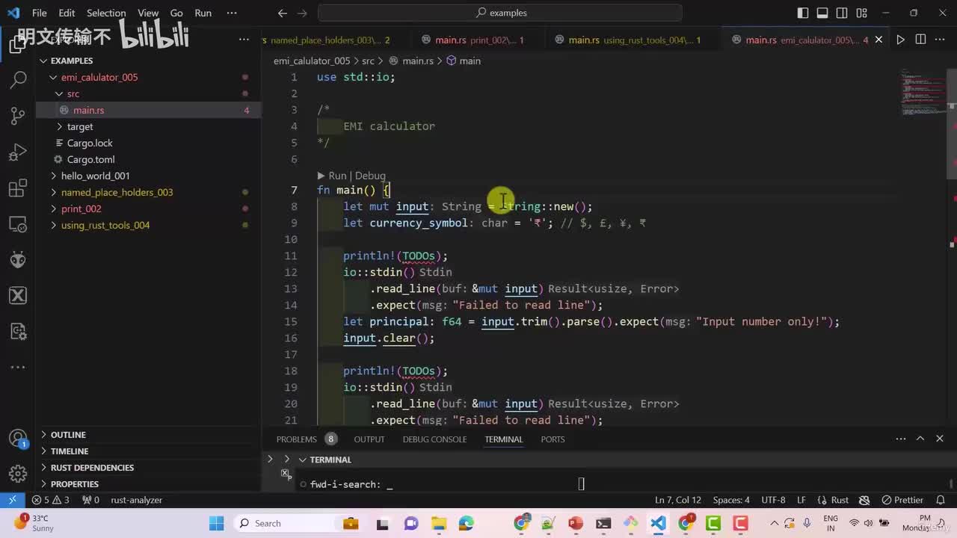Viewport: 957px width, 538px height.
Task: Open the Selection menu
Action: tap(106, 13)
